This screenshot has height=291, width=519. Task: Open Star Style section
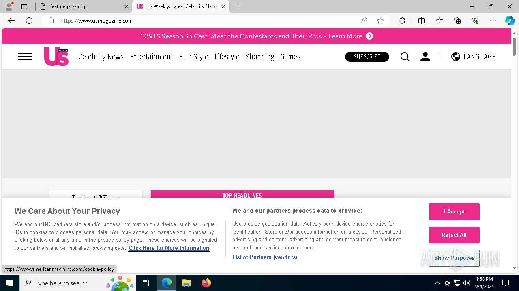(x=194, y=57)
